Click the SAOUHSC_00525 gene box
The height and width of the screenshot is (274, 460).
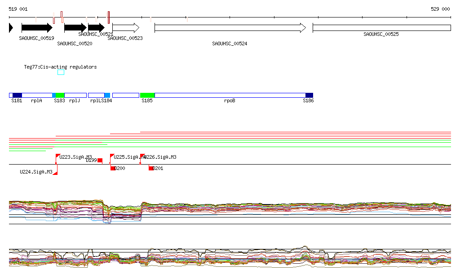(381, 28)
